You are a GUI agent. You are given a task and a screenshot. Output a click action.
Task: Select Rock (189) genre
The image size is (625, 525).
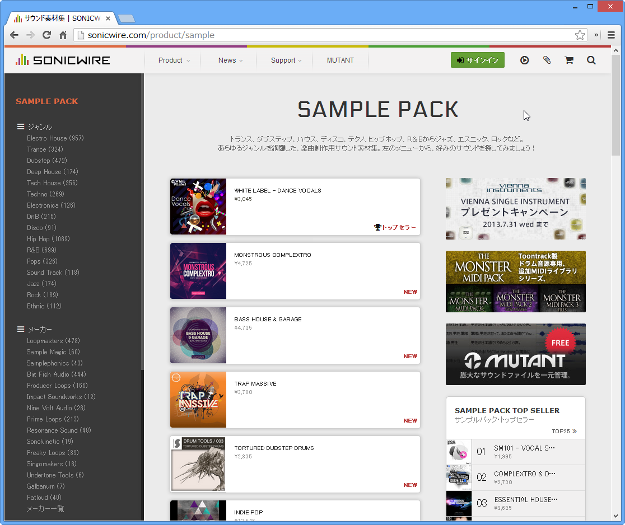pos(43,295)
